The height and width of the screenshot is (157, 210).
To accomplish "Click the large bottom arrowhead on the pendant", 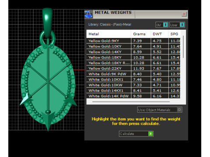I will coord(48,121).
